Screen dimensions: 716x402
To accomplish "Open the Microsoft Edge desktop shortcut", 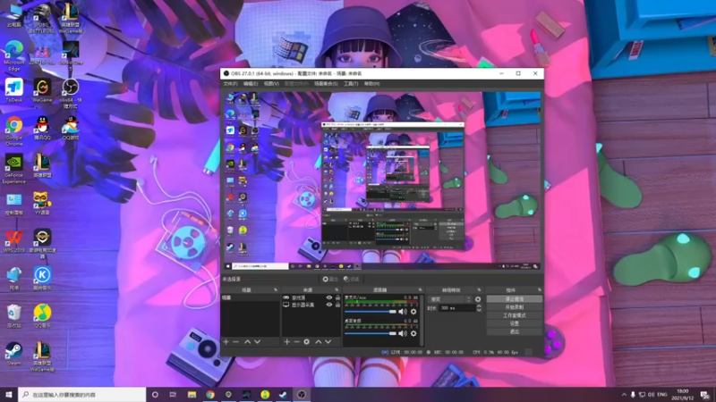I will pyautogui.click(x=14, y=55).
